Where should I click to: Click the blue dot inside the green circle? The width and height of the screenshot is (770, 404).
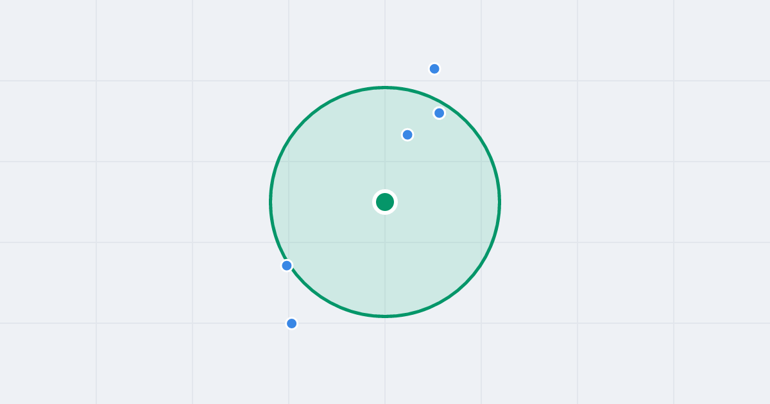coord(407,135)
